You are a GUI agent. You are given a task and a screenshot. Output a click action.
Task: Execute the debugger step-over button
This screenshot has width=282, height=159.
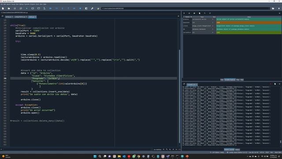(x=56, y=8)
